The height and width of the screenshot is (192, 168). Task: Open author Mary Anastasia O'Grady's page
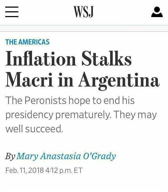[66, 156]
